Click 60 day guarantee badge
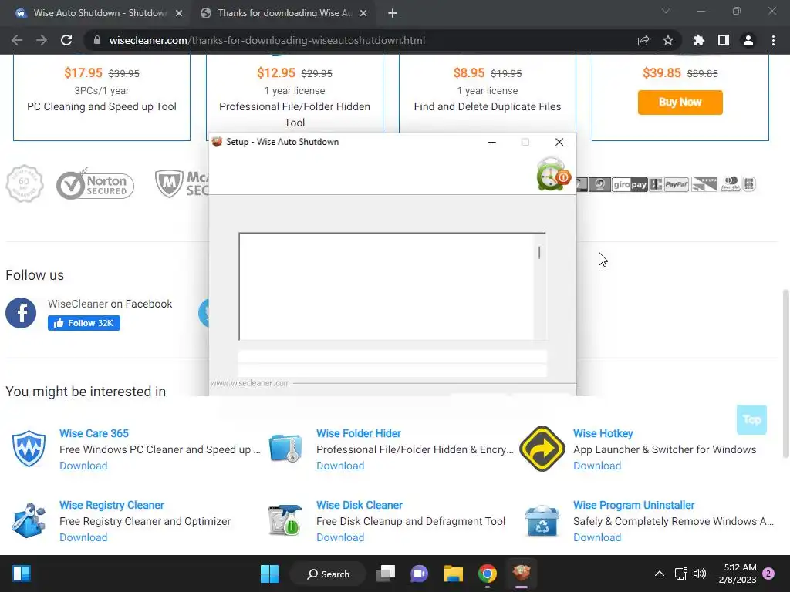This screenshot has width=790, height=592. click(x=24, y=183)
